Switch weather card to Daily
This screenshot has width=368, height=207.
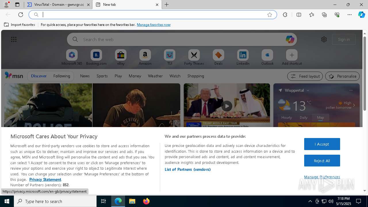pyautogui.click(x=304, y=118)
